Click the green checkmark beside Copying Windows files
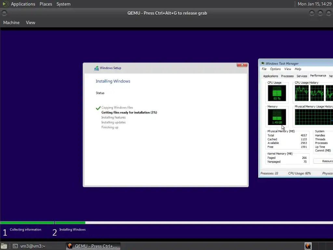 coord(98,108)
